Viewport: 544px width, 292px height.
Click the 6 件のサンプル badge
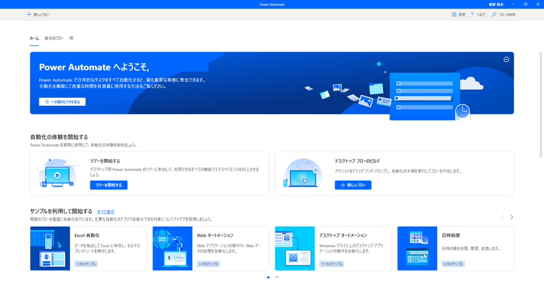pyautogui.click(x=453, y=264)
